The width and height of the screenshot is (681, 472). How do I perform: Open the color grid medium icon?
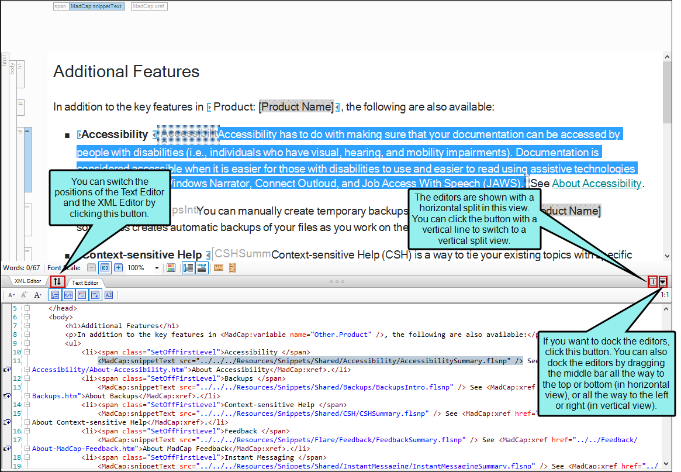tap(171, 268)
